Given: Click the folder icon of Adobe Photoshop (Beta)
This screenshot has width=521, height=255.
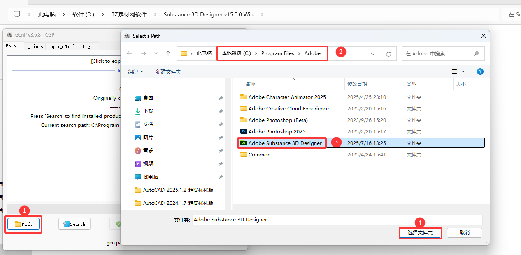Looking at the screenshot, I should click(244, 120).
